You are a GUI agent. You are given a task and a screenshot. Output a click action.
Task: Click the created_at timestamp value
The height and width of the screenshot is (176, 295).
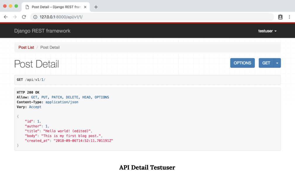(83, 141)
